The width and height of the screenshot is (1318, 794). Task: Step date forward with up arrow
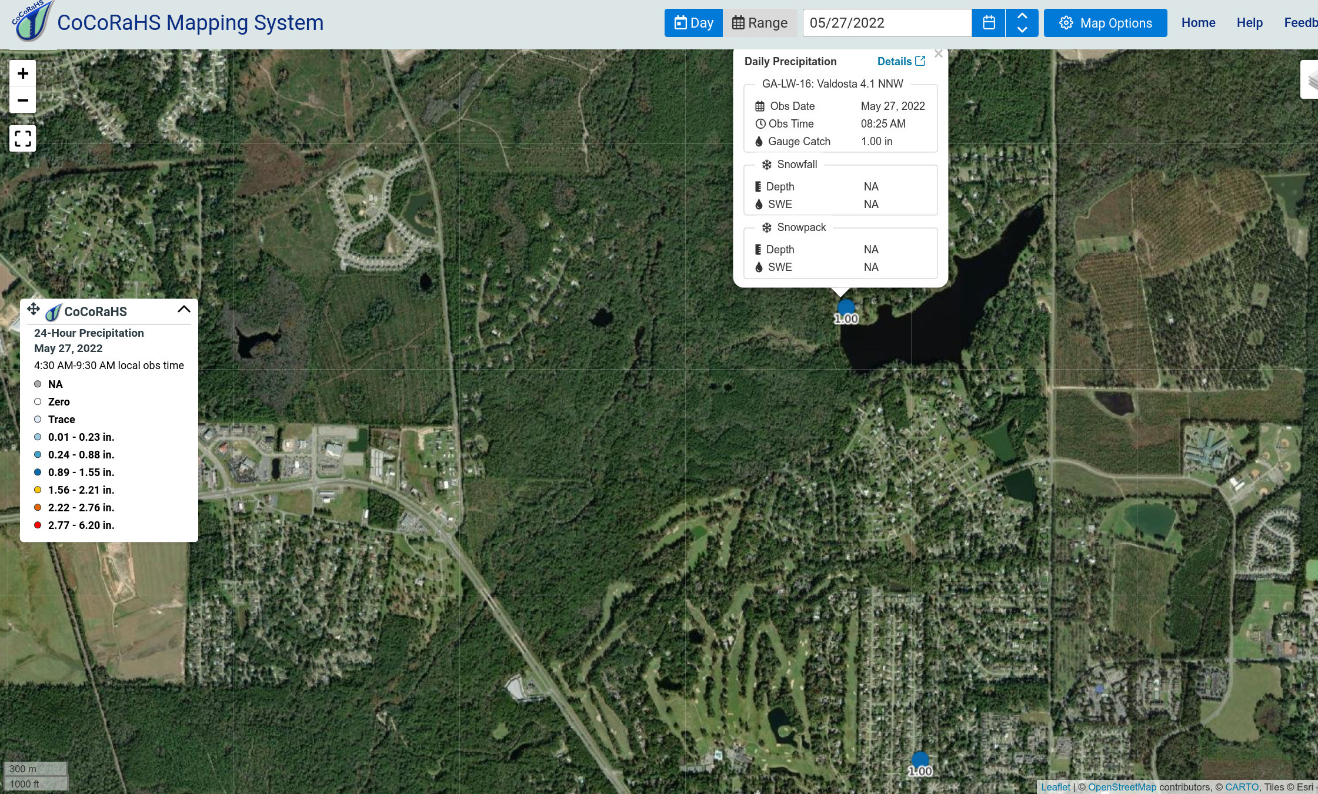click(1022, 16)
